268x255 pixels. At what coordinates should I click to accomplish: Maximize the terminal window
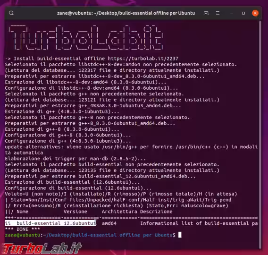click(x=243, y=13)
